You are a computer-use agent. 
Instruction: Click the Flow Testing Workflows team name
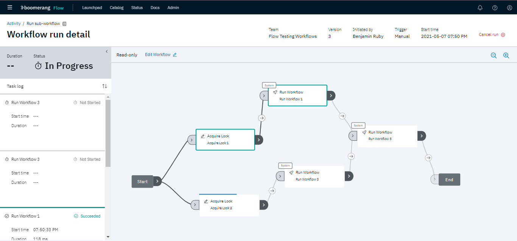point(293,36)
